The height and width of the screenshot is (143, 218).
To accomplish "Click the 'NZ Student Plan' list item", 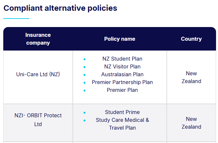I will click(x=122, y=59).
